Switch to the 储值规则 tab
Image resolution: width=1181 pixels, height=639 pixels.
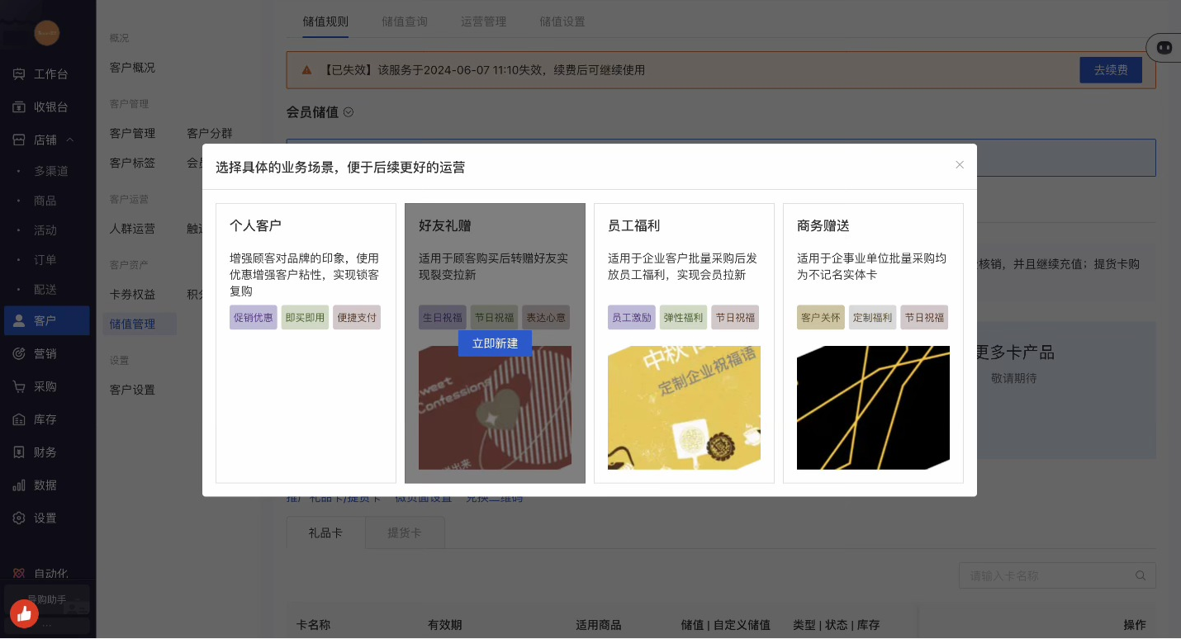tap(325, 21)
